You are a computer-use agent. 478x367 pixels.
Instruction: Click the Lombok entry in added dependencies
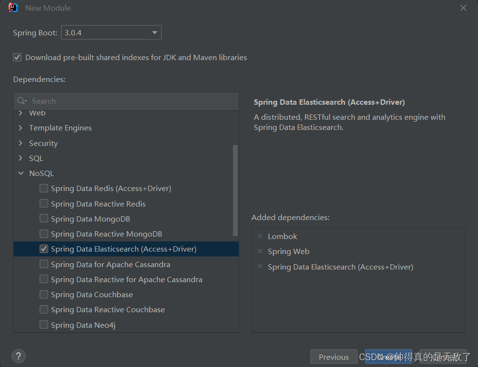(x=282, y=236)
